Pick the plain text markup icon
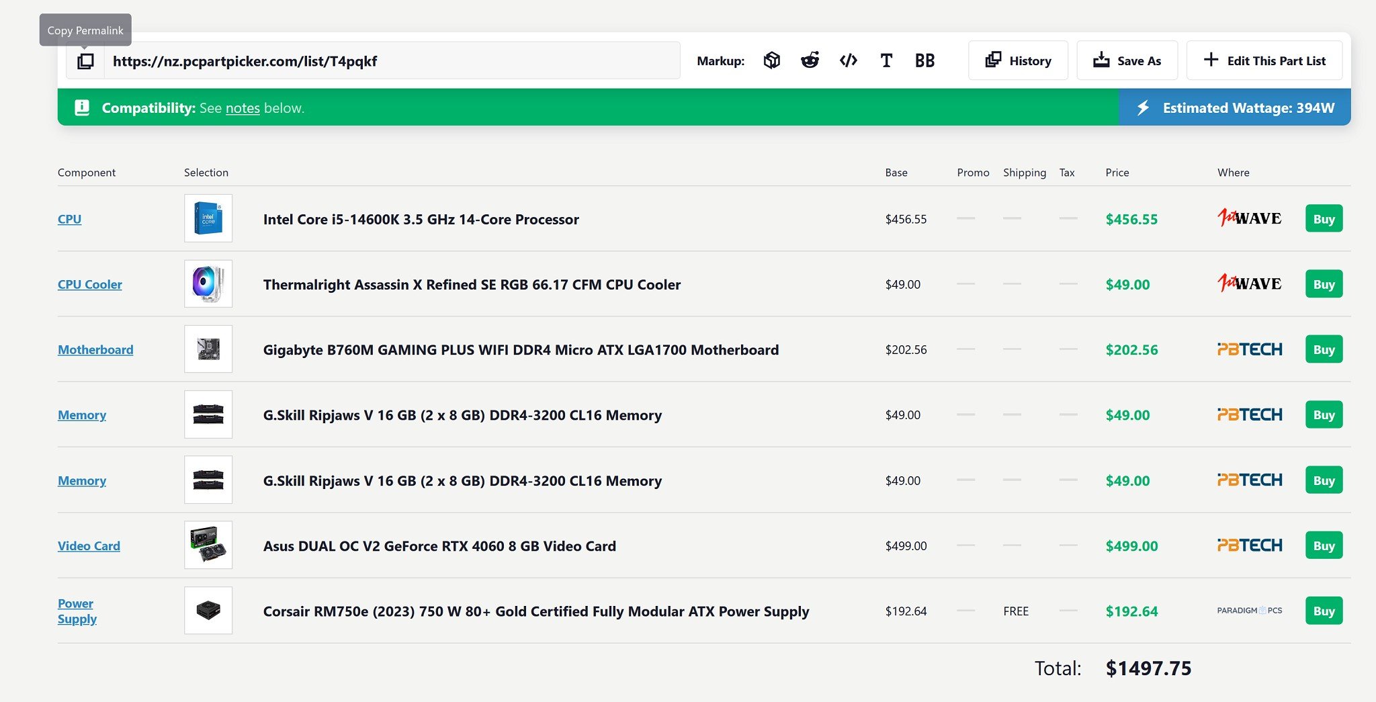This screenshot has width=1376, height=702. [886, 60]
